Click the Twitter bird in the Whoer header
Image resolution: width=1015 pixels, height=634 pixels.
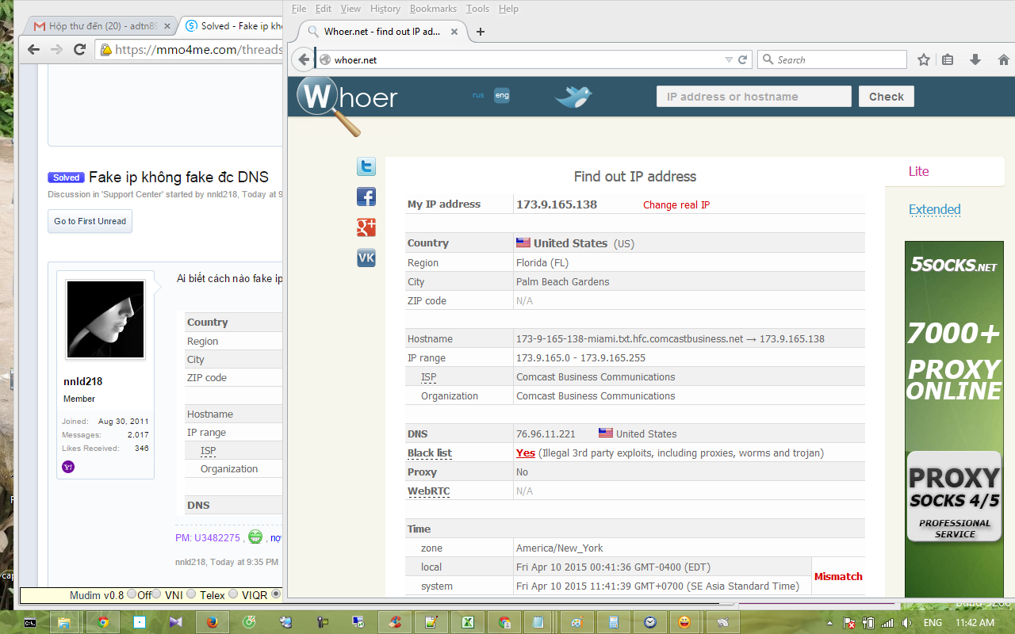[x=573, y=97]
